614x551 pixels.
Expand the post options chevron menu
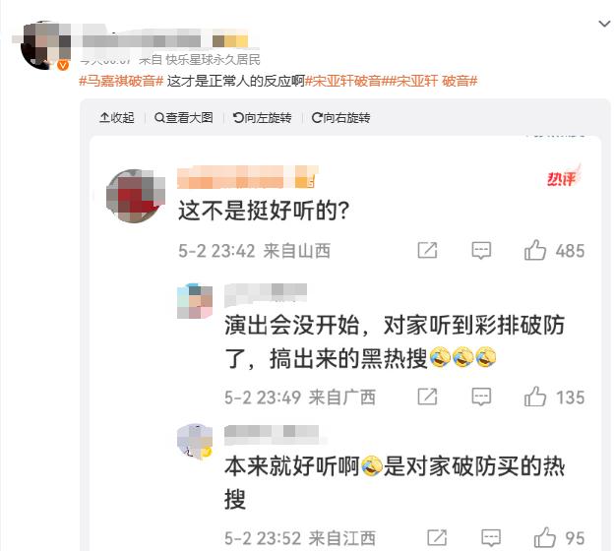(x=604, y=24)
